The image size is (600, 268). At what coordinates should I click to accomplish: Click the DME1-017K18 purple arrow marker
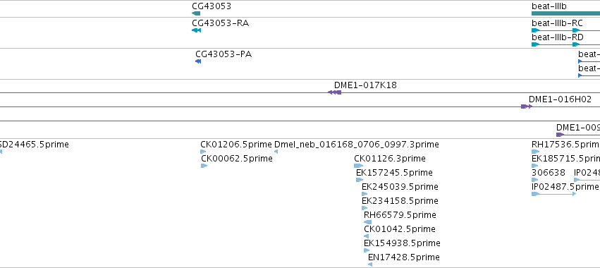pos(334,92)
